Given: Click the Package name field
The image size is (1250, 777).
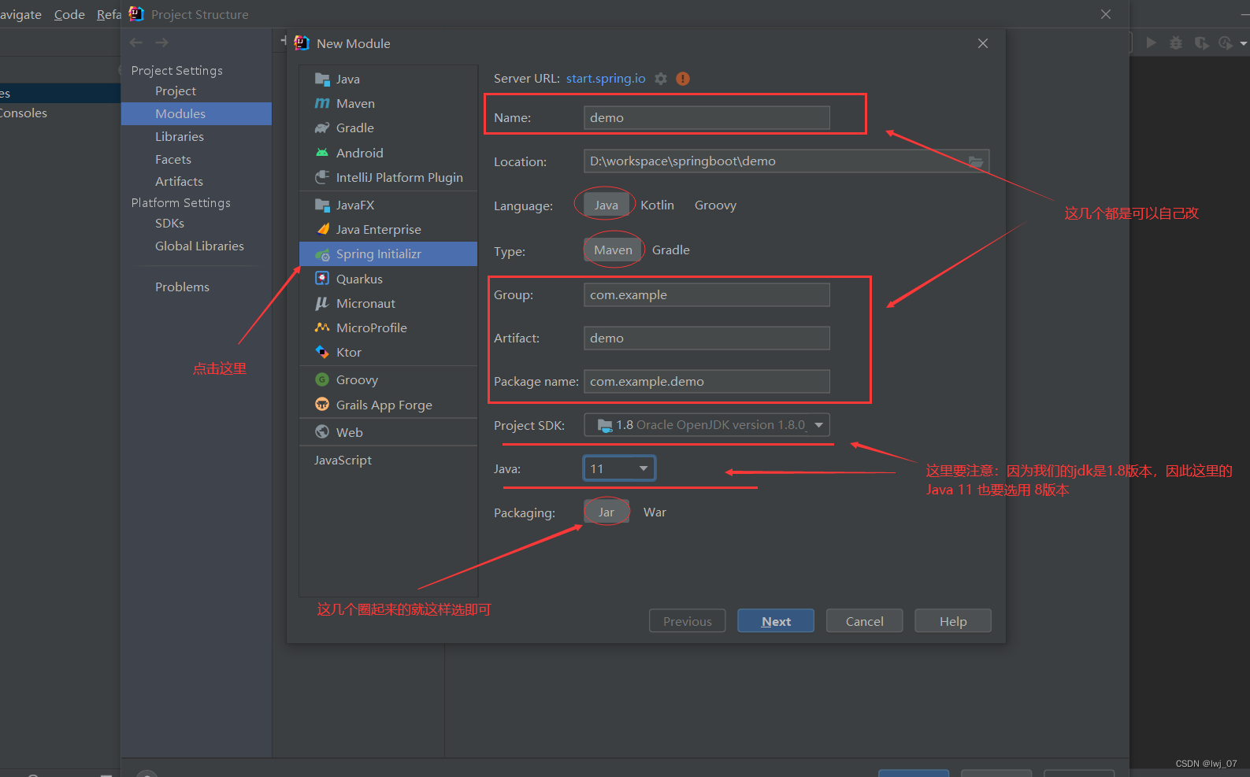Looking at the screenshot, I should click(707, 381).
